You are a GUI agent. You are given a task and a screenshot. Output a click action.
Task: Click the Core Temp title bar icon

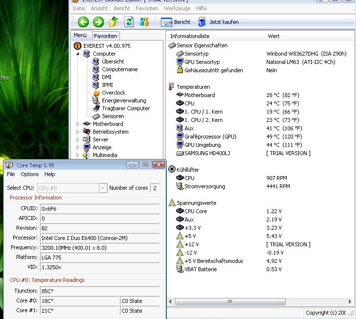click(9, 165)
